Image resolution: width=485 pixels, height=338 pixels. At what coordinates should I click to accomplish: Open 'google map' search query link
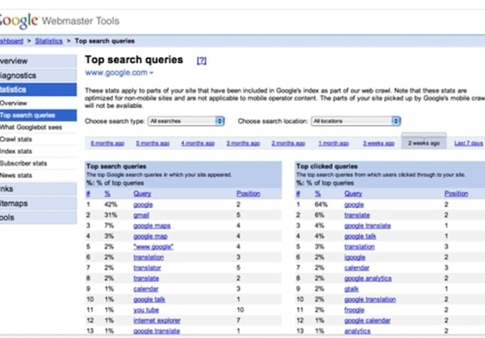tap(150, 236)
